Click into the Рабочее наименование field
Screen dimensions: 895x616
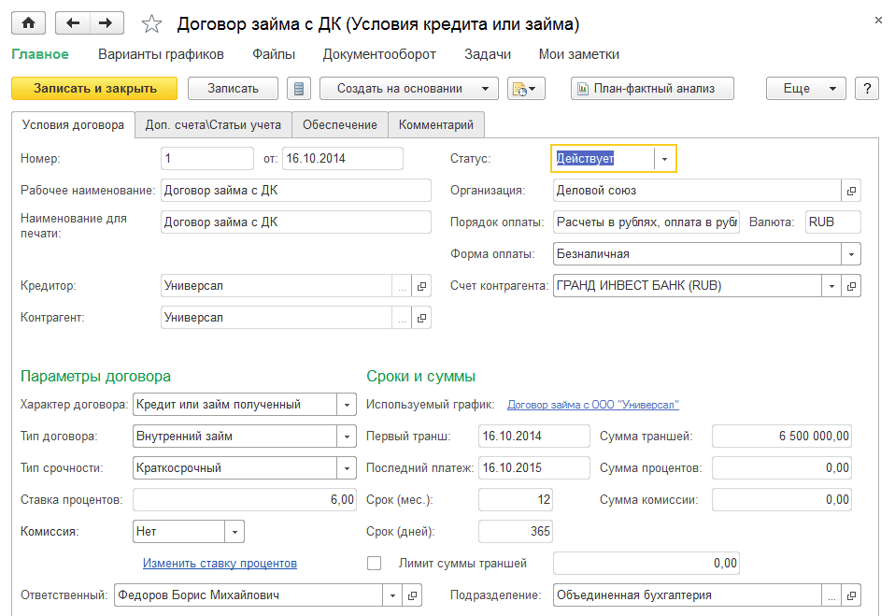[x=295, y=191]
